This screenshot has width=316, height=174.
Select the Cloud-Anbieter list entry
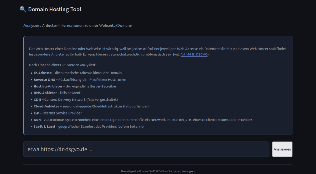tap(46, 107)
